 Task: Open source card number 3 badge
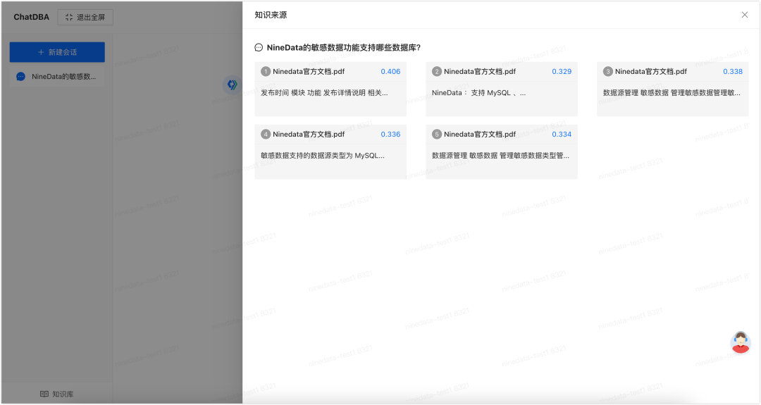[x=607, y=71]
